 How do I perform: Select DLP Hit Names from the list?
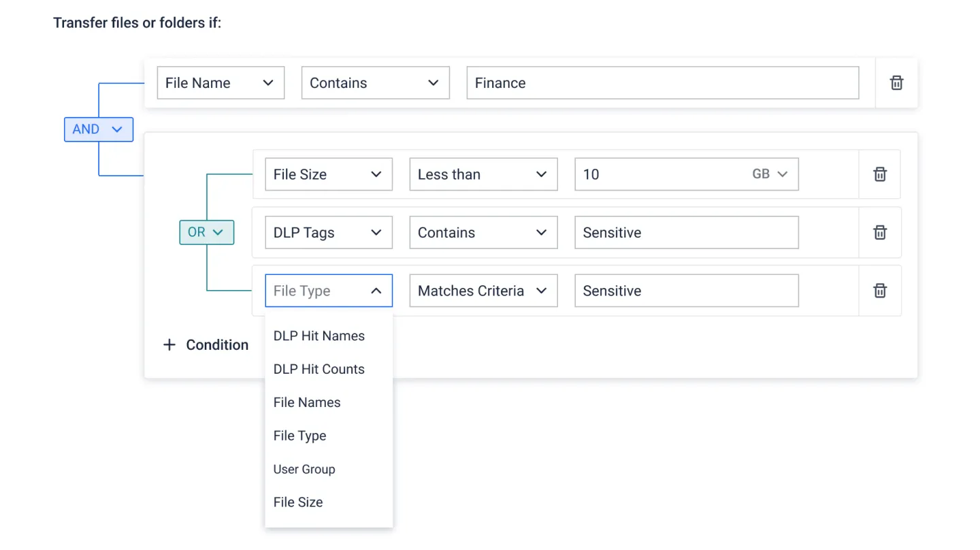click(x=319, y=336)
